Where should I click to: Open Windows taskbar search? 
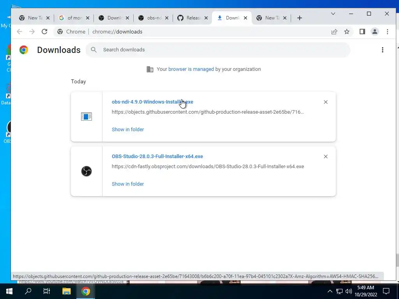tap(28, 291)
